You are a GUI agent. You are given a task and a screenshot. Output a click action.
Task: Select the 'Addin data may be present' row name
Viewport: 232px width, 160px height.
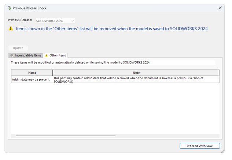31,79
